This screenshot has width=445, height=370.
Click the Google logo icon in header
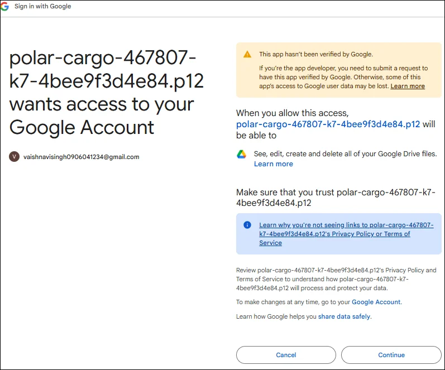pyautogui.click(x=4, y=6)
